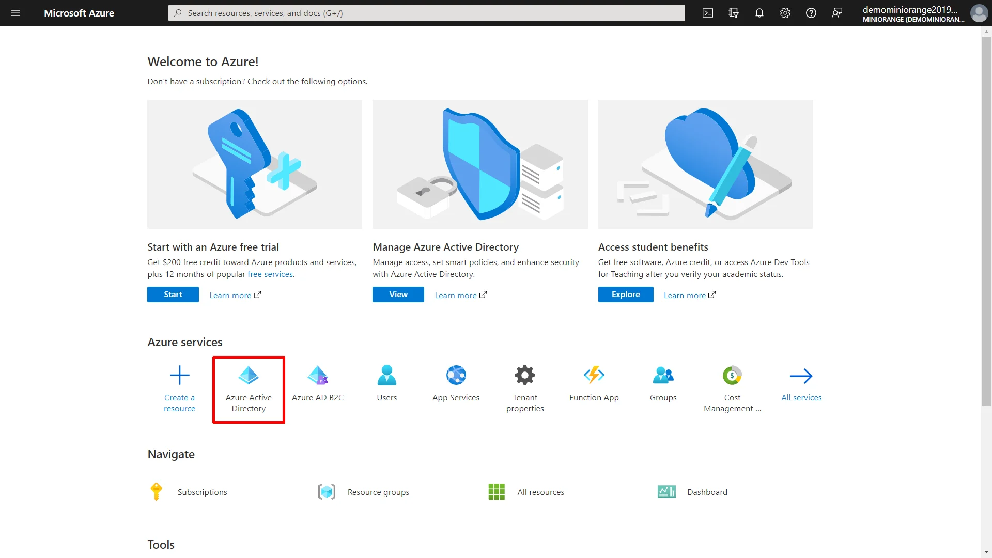Click the scrollbar up arrow
Viewport: 992px width, 558px height.
click(x=986, y=31)
